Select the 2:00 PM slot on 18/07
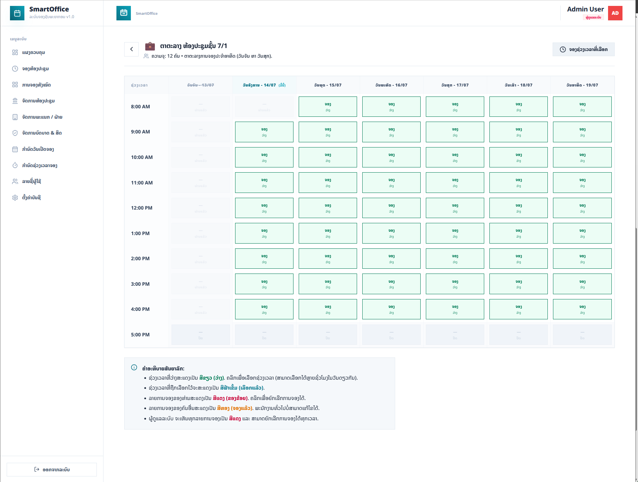 click(x=519, y=258)
